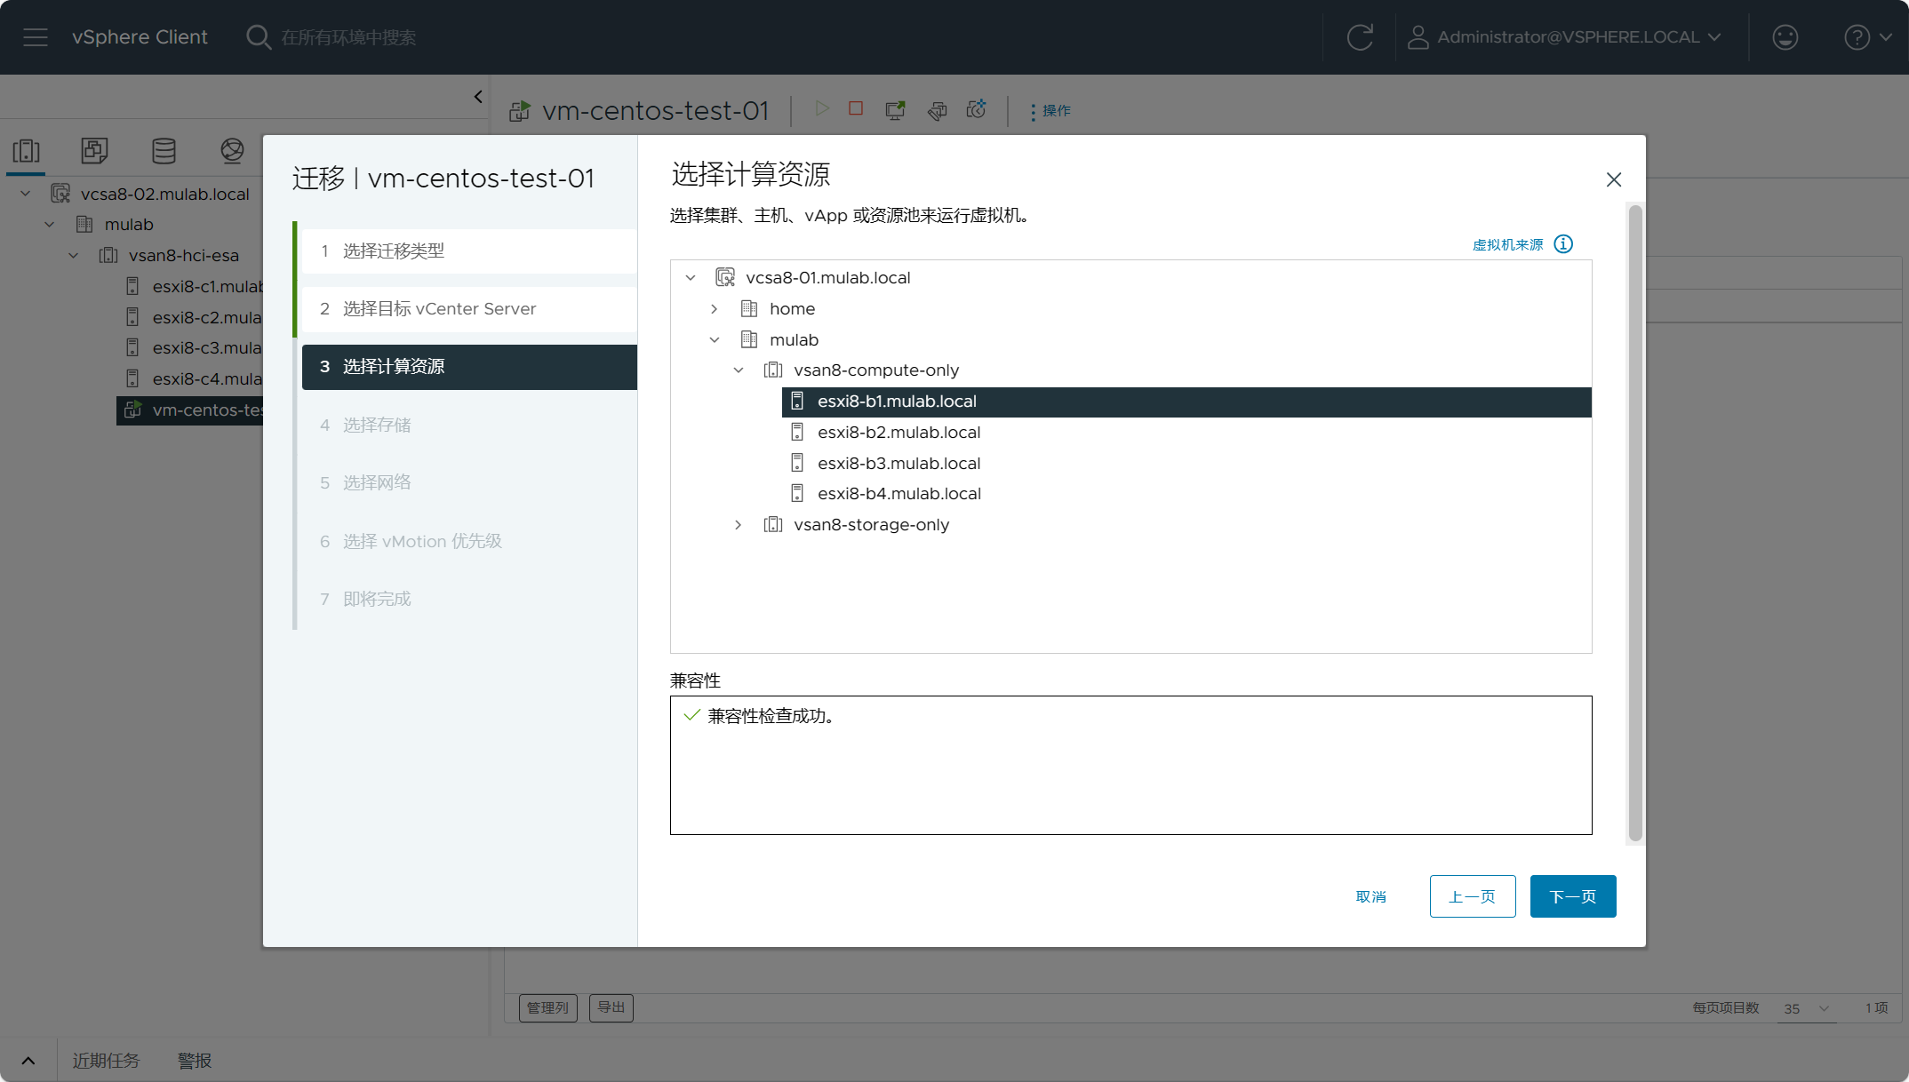Open the Administrator@VSPHERE.LOCAL user dropdown
The width and height of the screenshot is (1909, 1082).
coord(1565,37)
